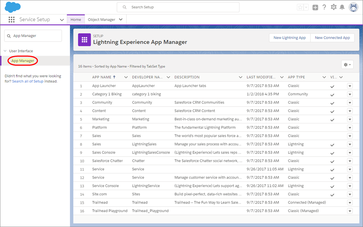The image size is (363, 227).
Task: Open row actions for App Launcher
Action: pos(350,86)
